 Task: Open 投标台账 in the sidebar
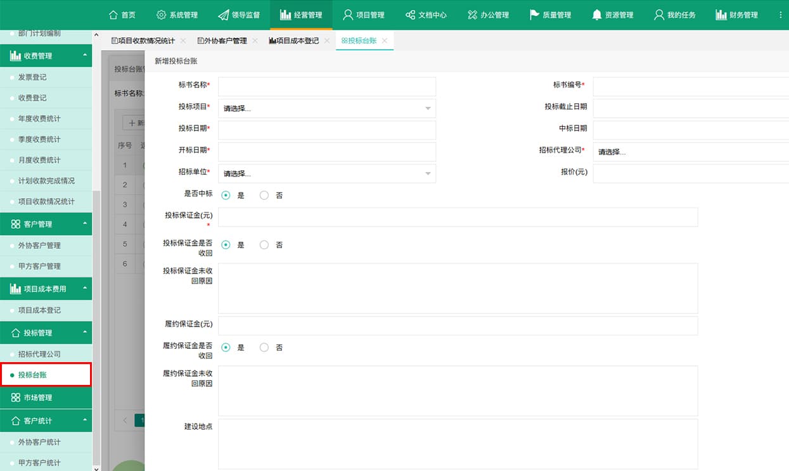pos(46,375)
